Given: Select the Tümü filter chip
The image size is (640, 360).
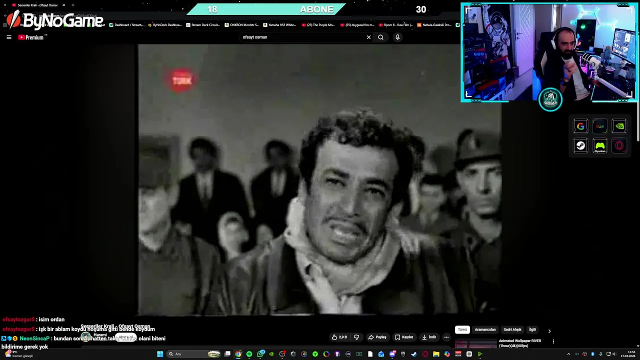Looking at the screenshot, I should point(462,329).
